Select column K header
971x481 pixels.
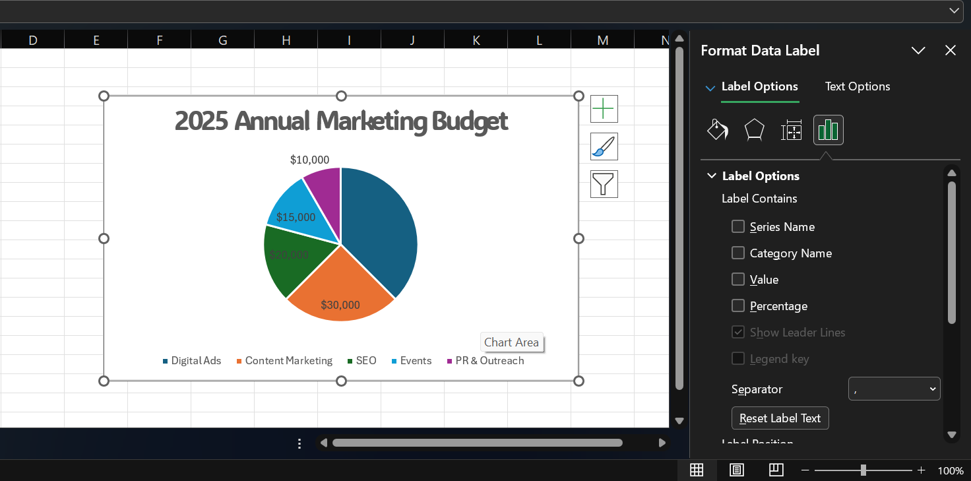point(476,40)
